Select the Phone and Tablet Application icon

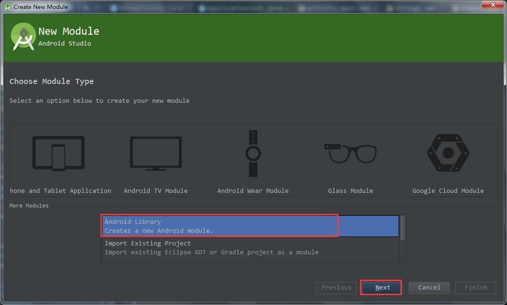tap(59, 153)
